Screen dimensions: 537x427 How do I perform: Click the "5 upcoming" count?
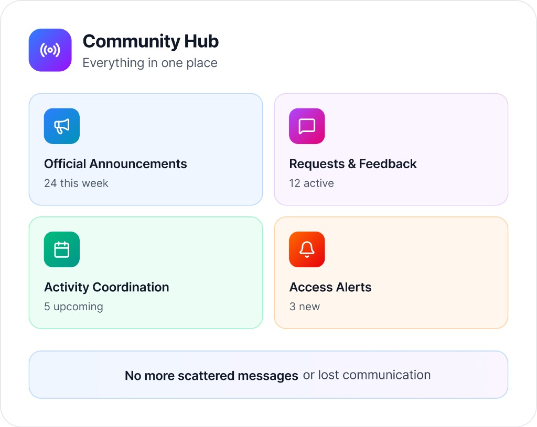pos(73,306)
